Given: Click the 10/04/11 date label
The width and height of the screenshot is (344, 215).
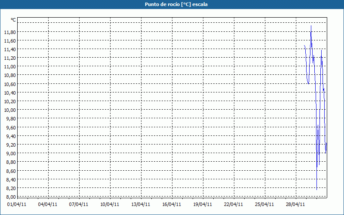Looking at the screenshot, I should (x=110, y=205).
